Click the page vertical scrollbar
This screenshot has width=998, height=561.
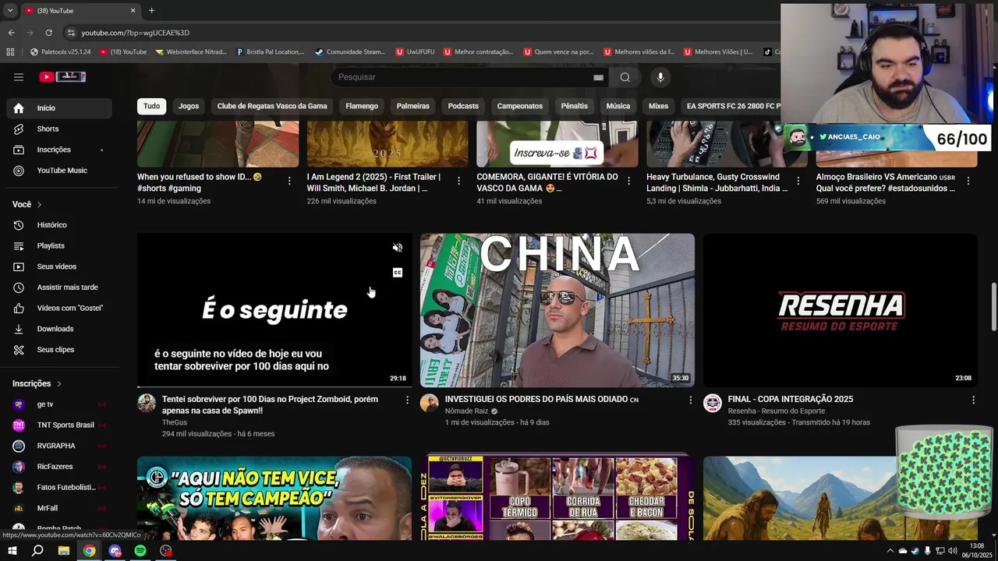(993, 308)
